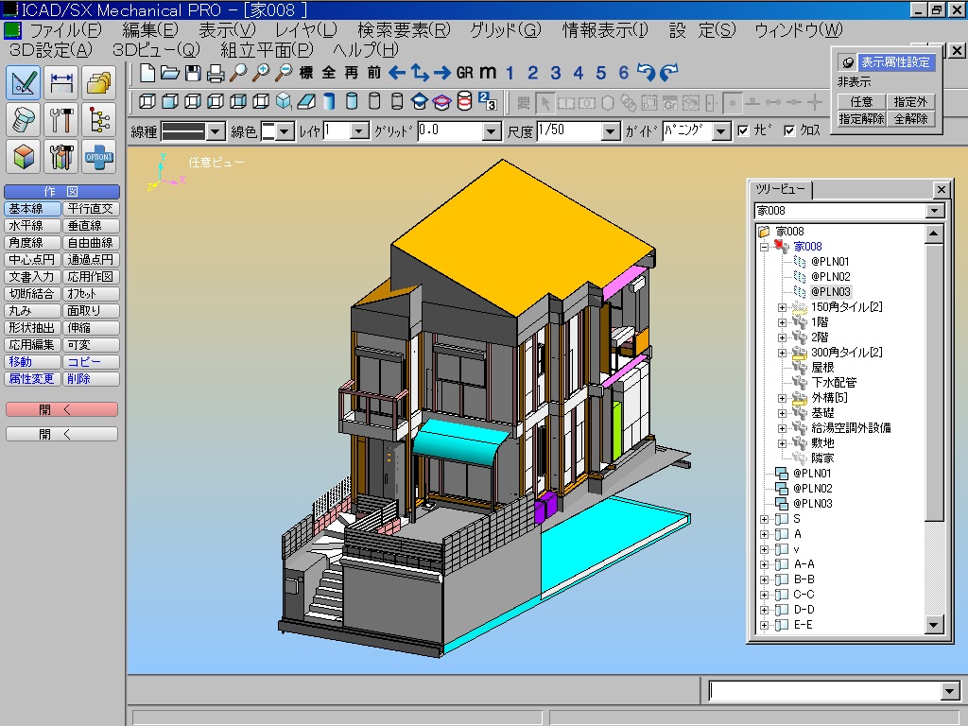Open the wrench and hammer tools icon
Viewport: 968px width, 726px height.
pyautogui.click(x=62, y=119)
